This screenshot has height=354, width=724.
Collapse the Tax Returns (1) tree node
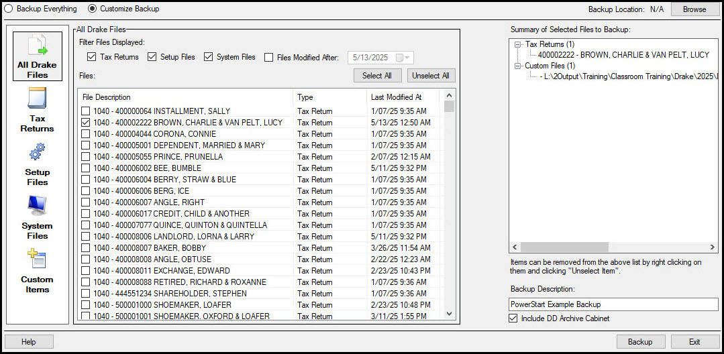coord(517,44)
